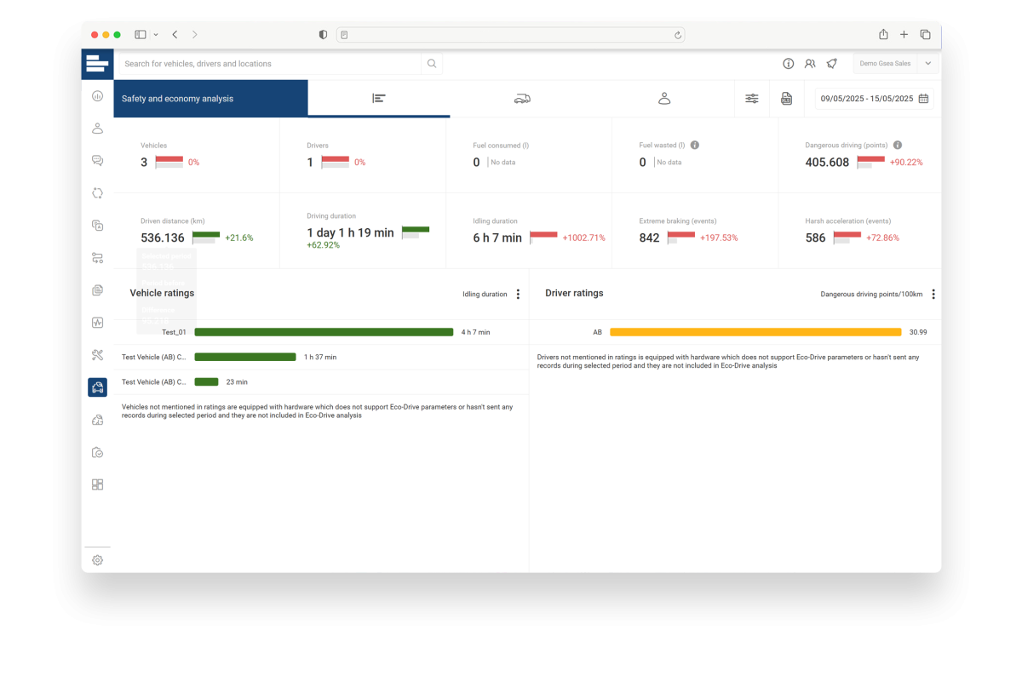The height and width of the screenshot is (676, 1022).
Task: Click the rocket icon in header
Action: coord(832,64)
